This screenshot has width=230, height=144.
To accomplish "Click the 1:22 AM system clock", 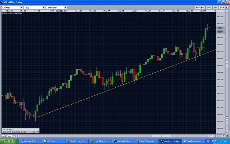I will 223,141.
